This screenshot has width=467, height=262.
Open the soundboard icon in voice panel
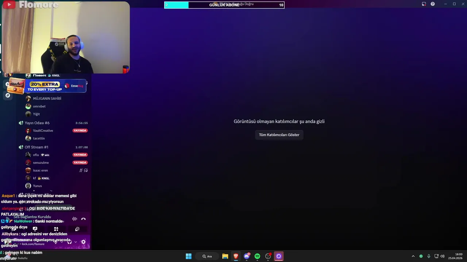[77, 229]
